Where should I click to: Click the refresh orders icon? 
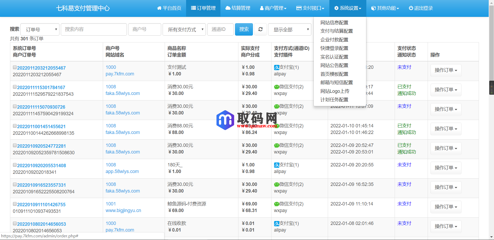point(260,29)
